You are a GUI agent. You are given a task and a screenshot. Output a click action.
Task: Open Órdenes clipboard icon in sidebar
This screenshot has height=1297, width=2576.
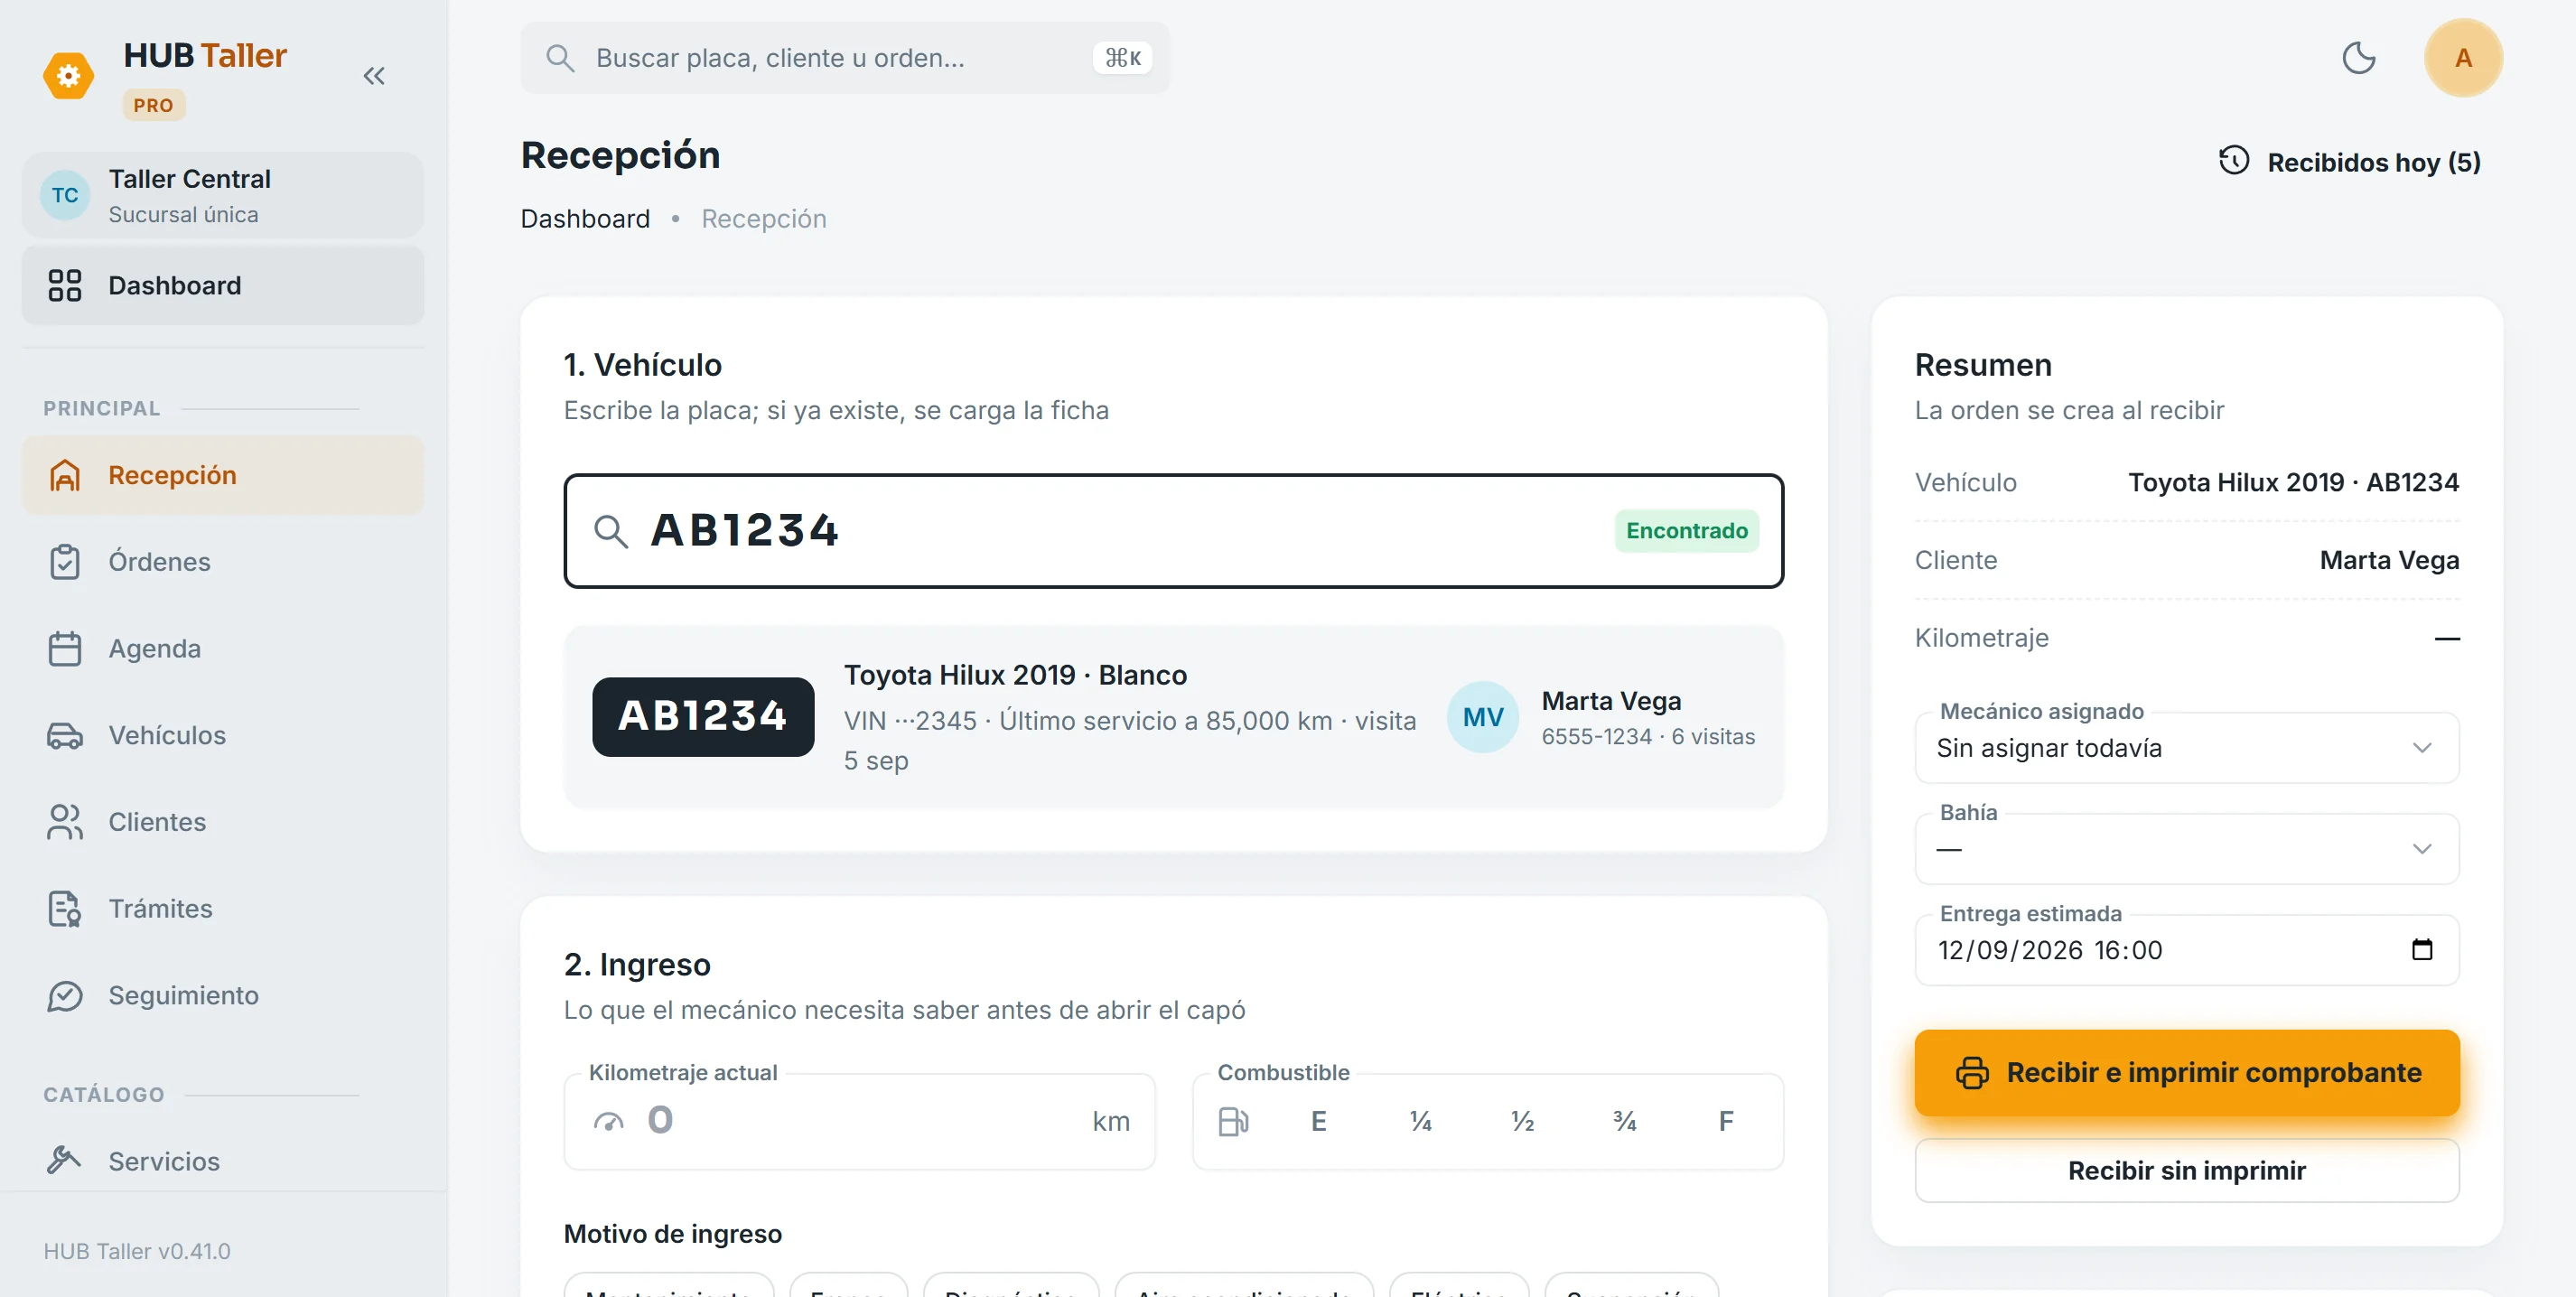pyautogui.click(x=65, y=562)
